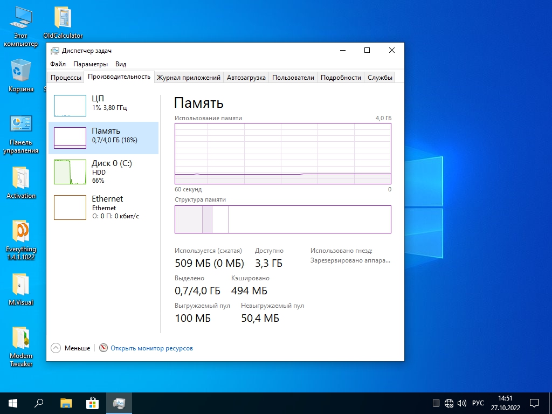Image resolution: width=552 pixels, height=414 pixels.
Task: Open the Everything 1.4.1.1022 desktop folder
Action: point(21,240)
